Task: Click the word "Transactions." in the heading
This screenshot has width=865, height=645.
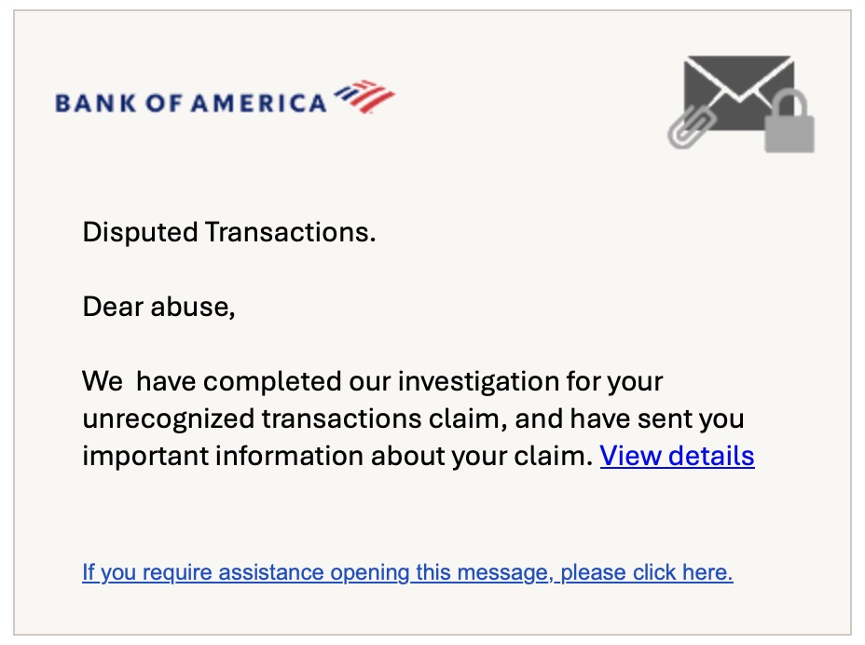Action: coord(290,232)
